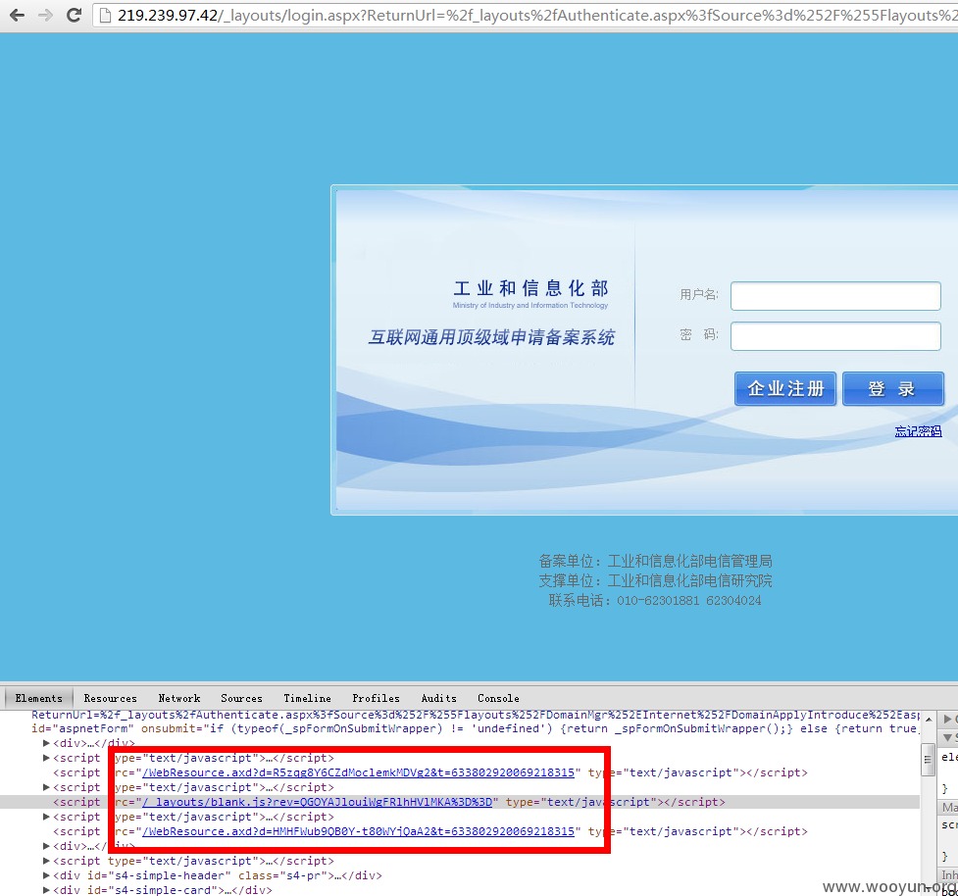Focus the address bar URL
Viewport: 958px width, 896px height.
tap(537, 16)
